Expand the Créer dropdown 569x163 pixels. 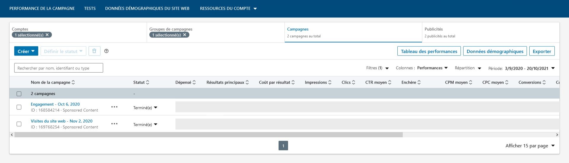26,51
